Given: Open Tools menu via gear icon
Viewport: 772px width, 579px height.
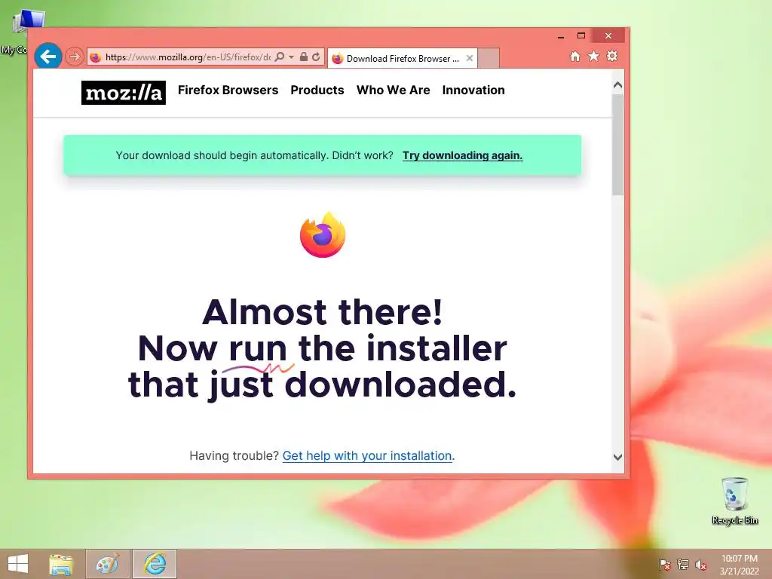Looking at the screenshot, I should [612, 56].
